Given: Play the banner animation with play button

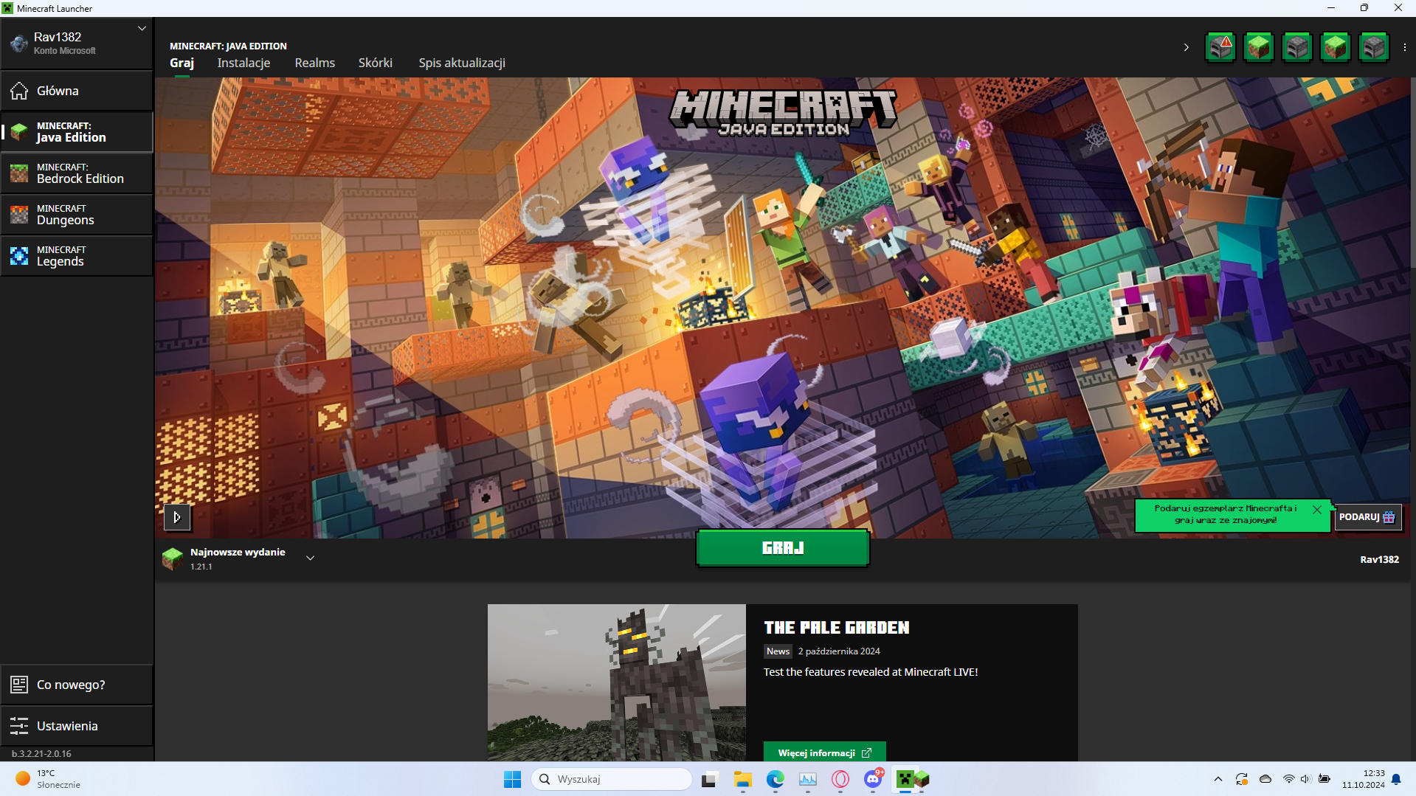Looking at the screenshot, I should pyautogui.click(x=177, y=517).
